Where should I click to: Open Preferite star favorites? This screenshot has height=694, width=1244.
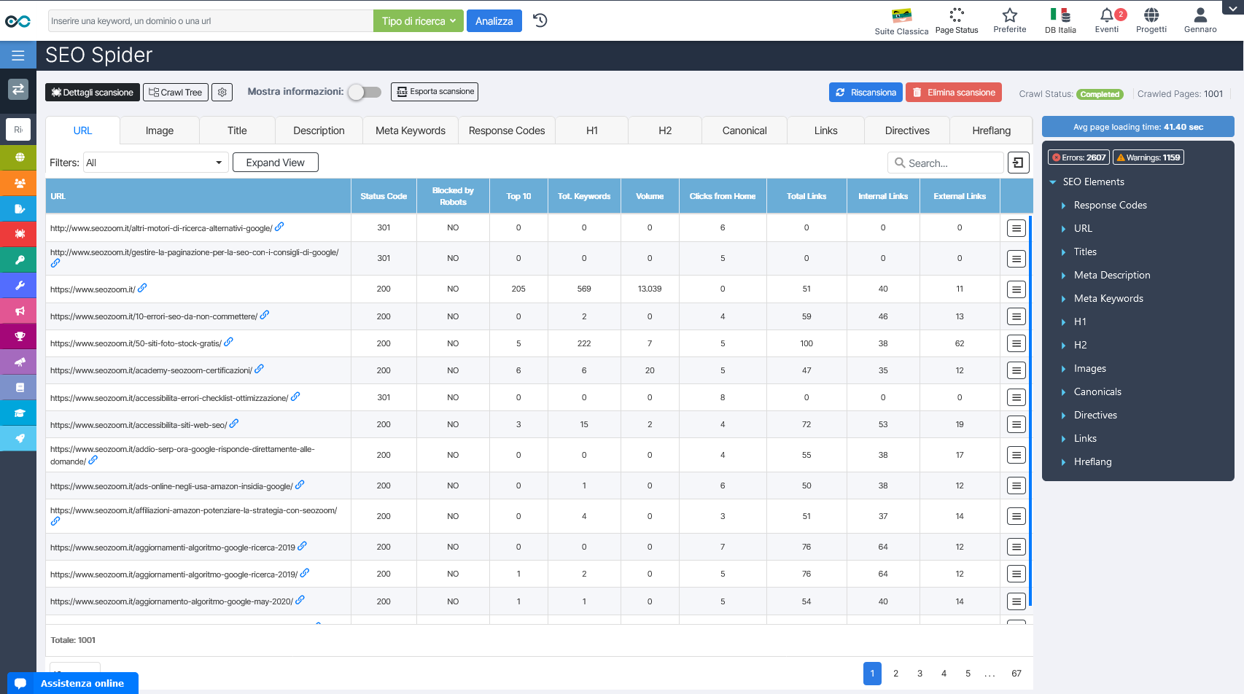coord(1010,21)
